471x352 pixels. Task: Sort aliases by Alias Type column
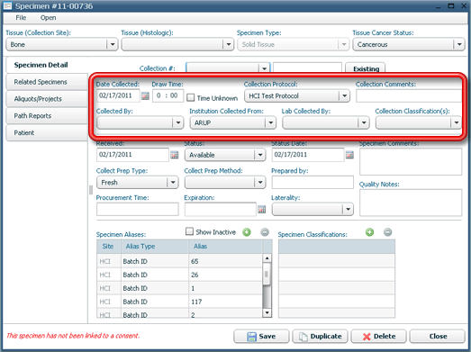coord(155,247)
